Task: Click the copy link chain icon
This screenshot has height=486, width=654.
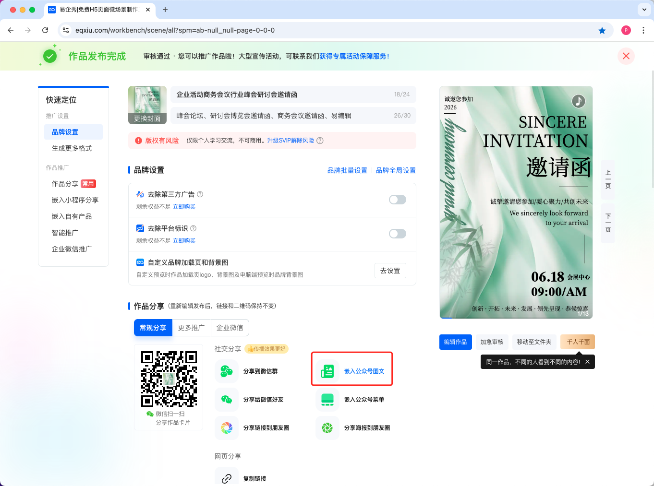Action: 227,478
